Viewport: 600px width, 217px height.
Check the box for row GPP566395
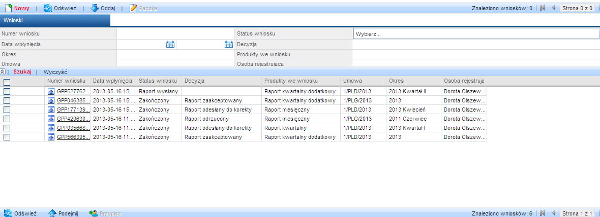[7, 137]
